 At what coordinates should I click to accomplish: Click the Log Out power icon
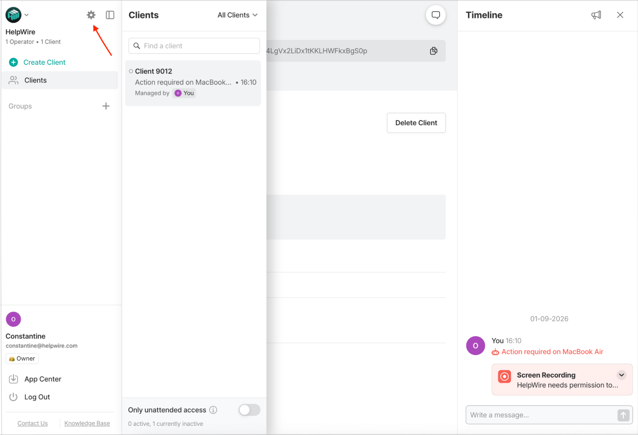pyautogui.click(x=13, y=397)
